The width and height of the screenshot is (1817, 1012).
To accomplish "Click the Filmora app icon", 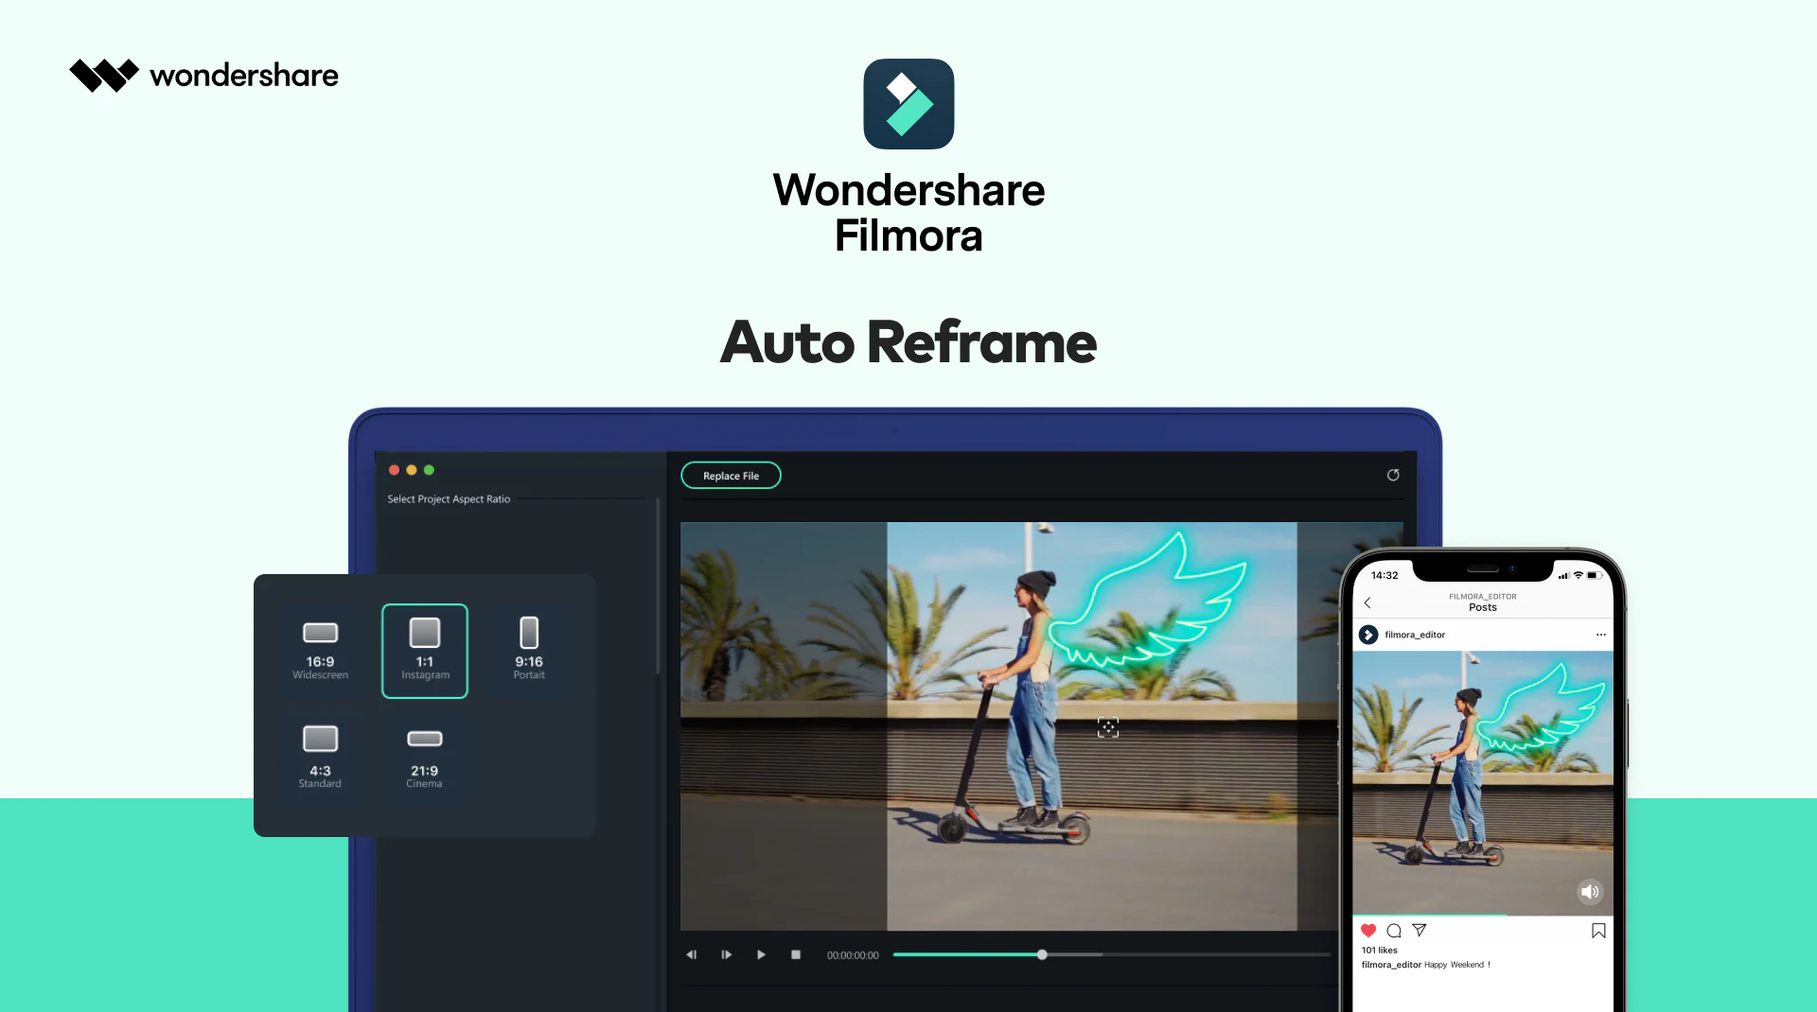I will 908,104.
